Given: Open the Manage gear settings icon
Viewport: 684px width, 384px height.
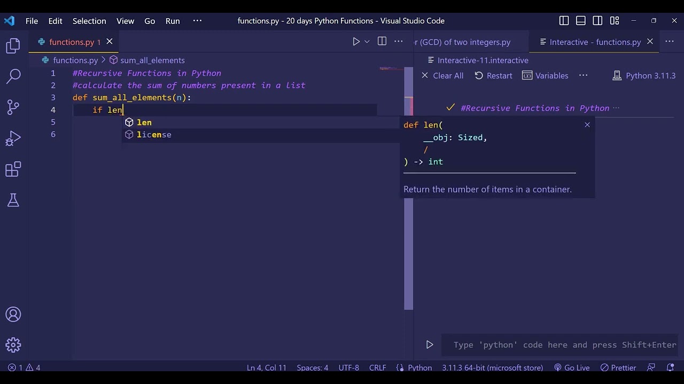Looking at the screenshot, I should (13, 345).
